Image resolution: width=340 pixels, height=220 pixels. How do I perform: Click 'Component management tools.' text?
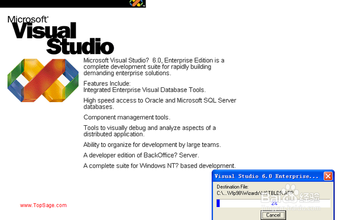click(x=127, y=117)
